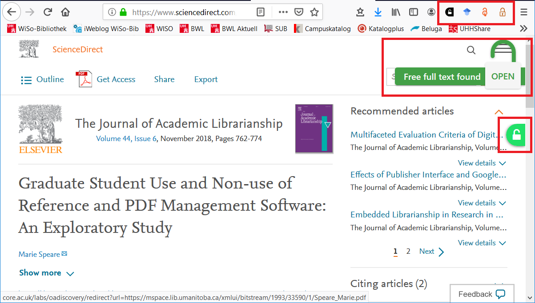Click the OPEN button for the free full text

tap(503, 76)
